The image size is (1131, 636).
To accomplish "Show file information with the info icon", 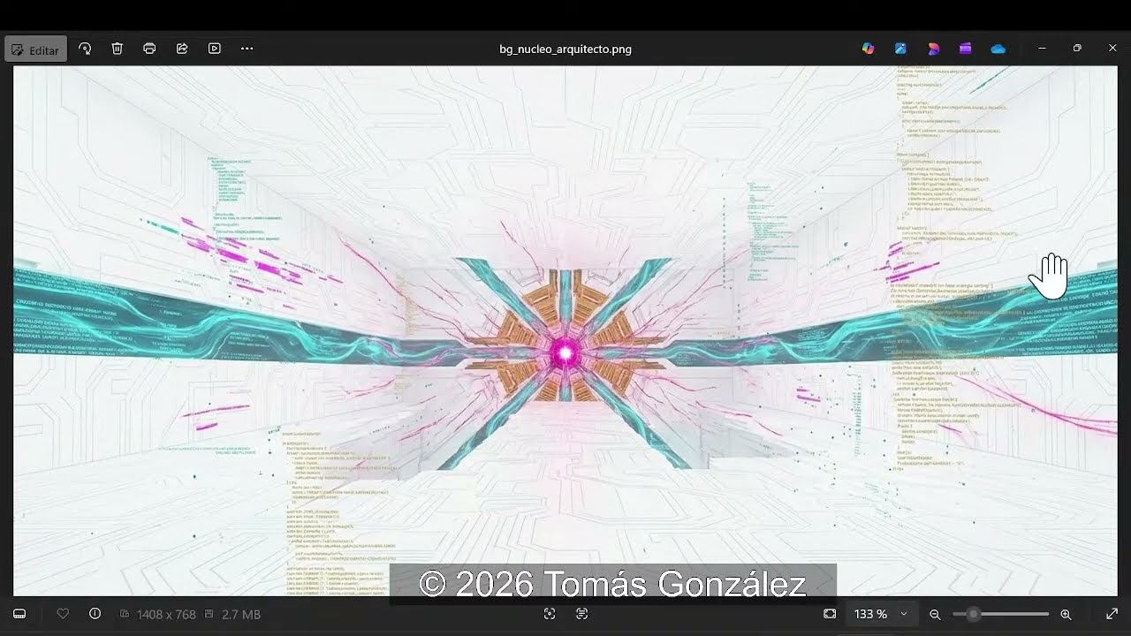I will tap(95, 614).
